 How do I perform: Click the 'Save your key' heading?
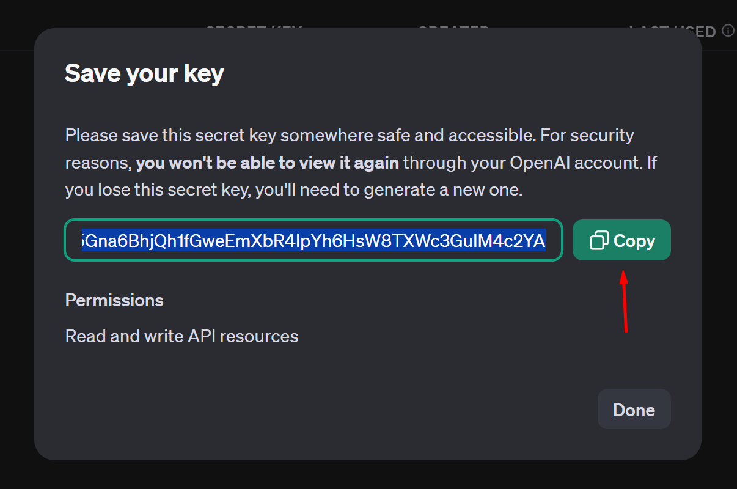pyautogui.click(x=144, y=73)
